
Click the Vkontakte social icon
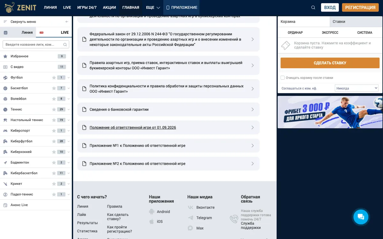pyautogui.click(x=191, y=207)
